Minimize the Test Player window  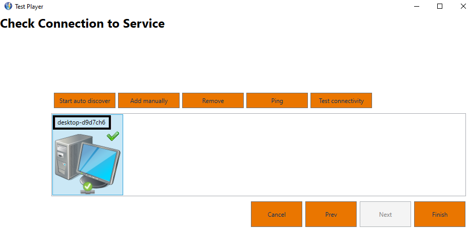pos(416,7)
